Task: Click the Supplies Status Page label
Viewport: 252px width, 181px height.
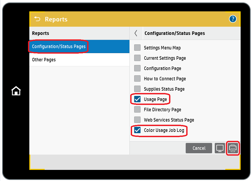Action: click(x=164, y=89)
